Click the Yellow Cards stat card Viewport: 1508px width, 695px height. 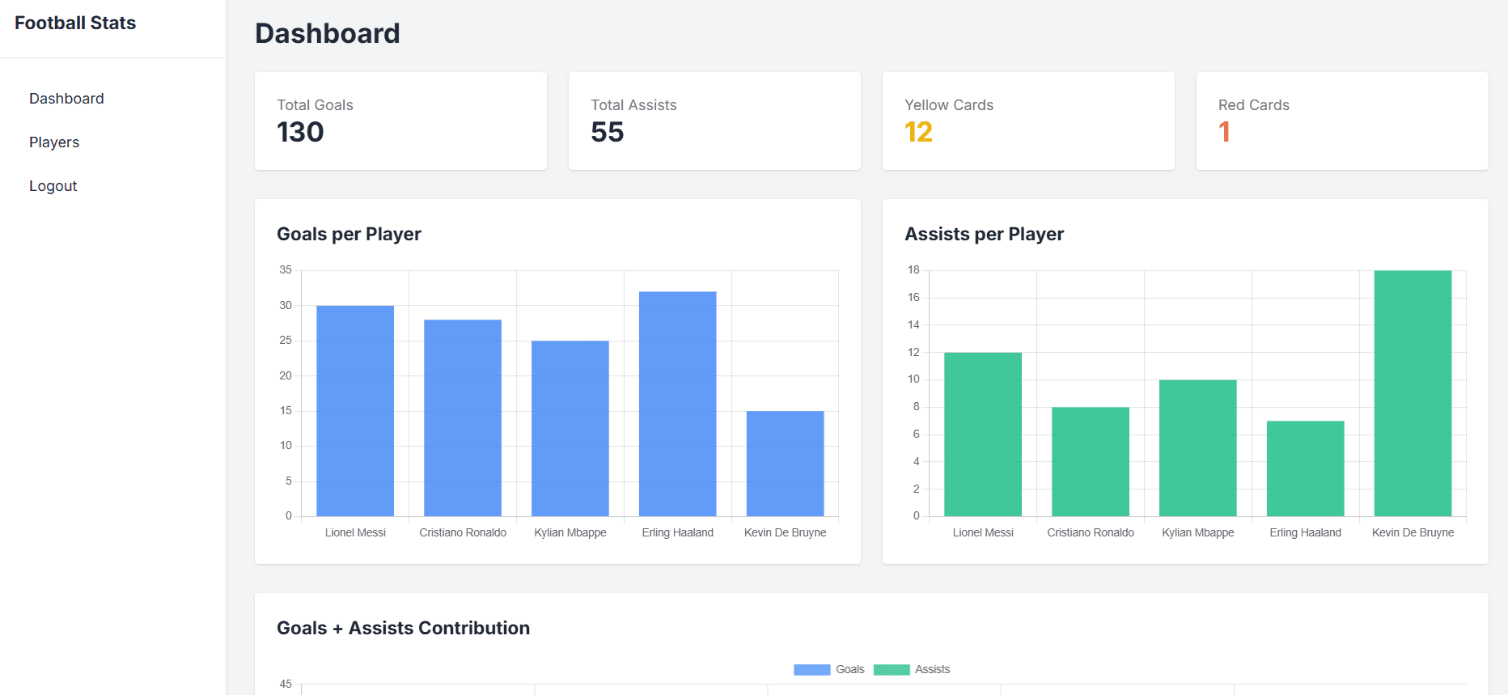click(1028, 121)
